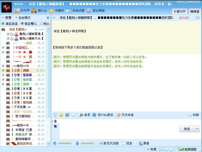Image resolution: width=202 pixels, height=152 pixels.
Task: Expand the ③营 鍠族軍 channel node
Action: (x=3, y=79)
